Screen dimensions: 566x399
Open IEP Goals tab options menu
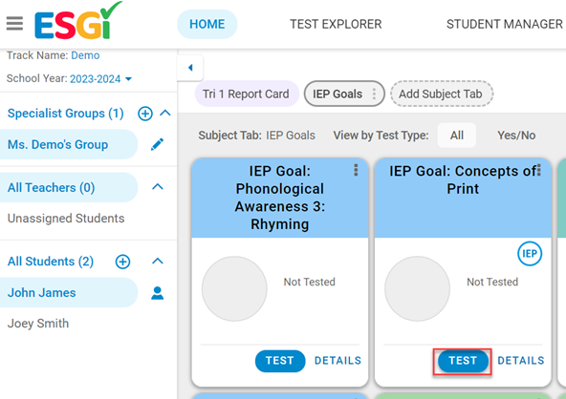coord(375,94)
